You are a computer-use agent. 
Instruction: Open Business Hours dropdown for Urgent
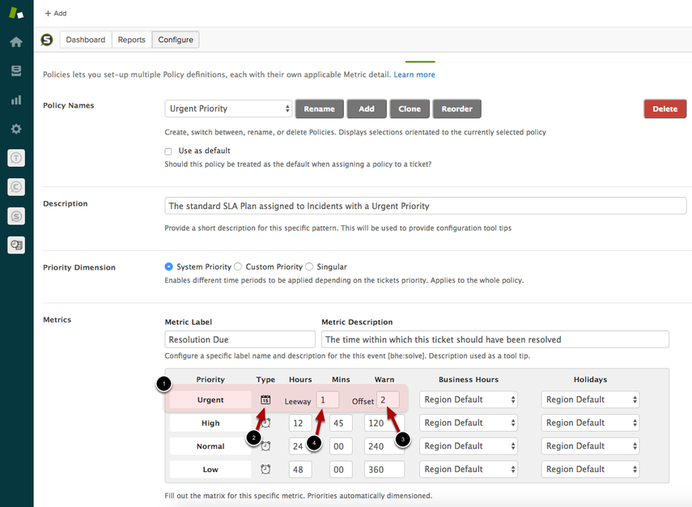[469, 399]
